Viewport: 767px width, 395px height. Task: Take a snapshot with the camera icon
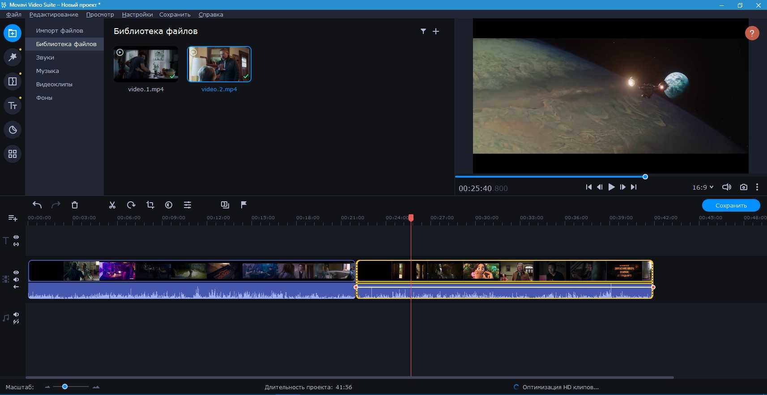pyautogui.click(x=744, y=187)
